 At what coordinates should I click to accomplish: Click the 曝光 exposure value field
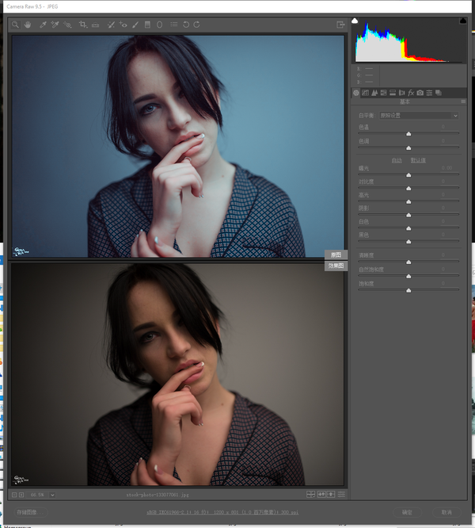(446, 168)
